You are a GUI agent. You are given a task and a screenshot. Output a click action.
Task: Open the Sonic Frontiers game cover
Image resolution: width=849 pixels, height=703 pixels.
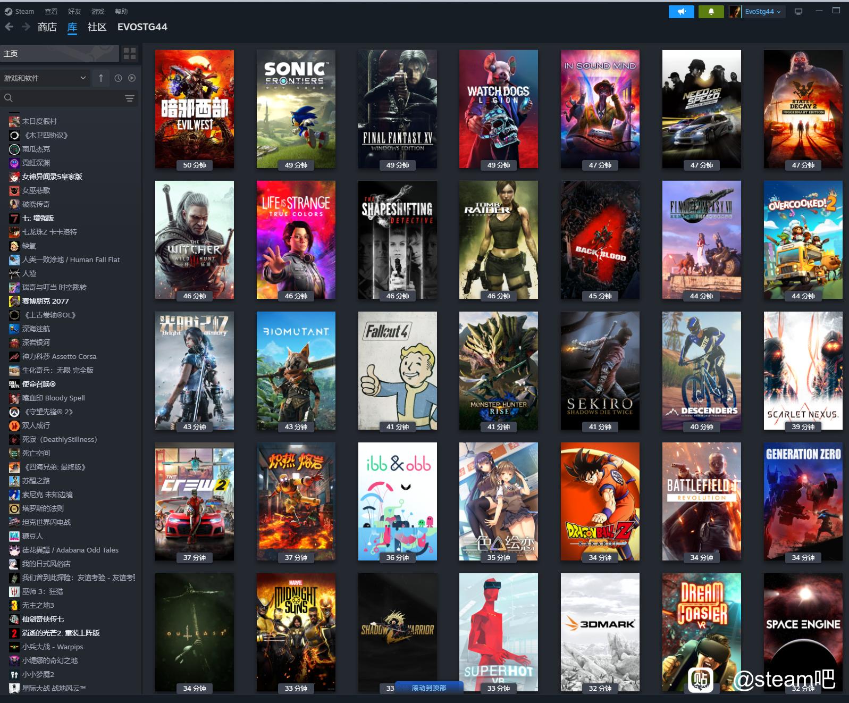(296, 109)
